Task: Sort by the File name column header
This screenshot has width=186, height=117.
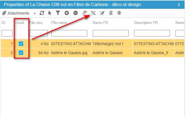Action: [59, 23]
